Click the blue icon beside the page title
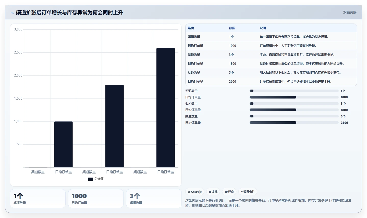 tap(12, 13)
